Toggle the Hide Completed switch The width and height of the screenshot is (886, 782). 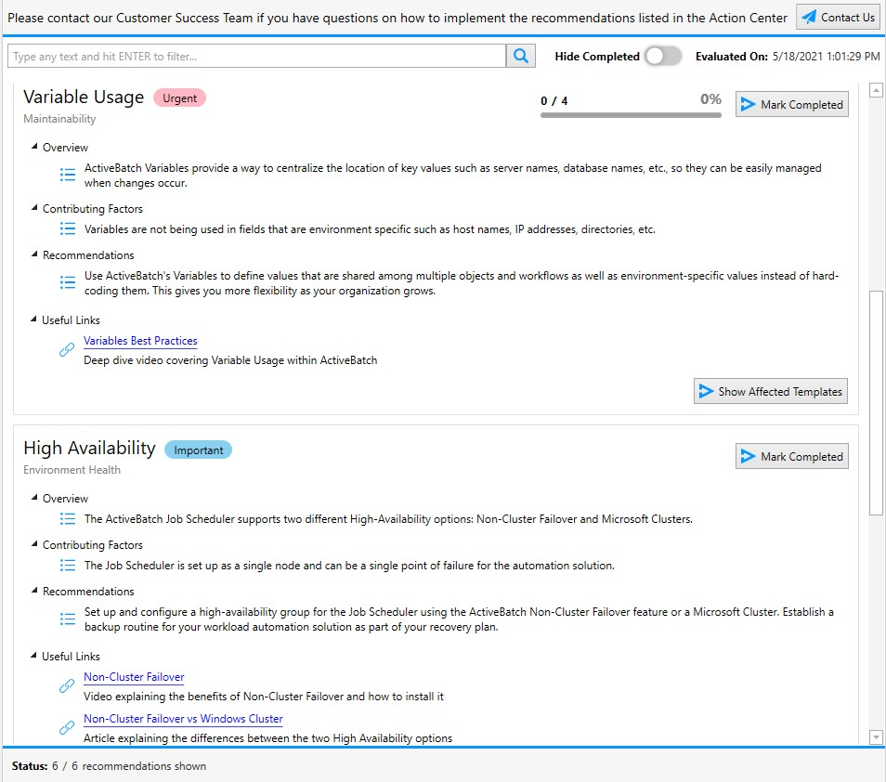point(663,56)
